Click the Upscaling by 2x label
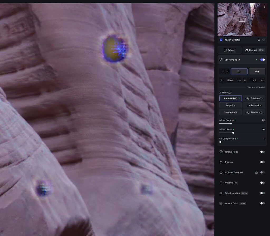Screen dimensions: 270x236 coord(232,60)
